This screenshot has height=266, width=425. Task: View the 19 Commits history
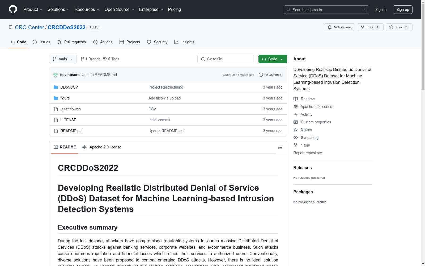click(270, 75)
